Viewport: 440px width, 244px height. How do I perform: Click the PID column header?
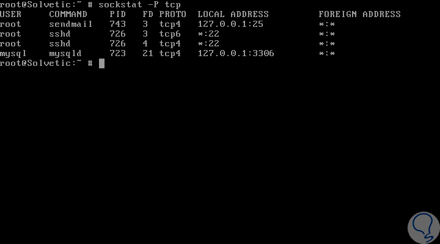117,14
